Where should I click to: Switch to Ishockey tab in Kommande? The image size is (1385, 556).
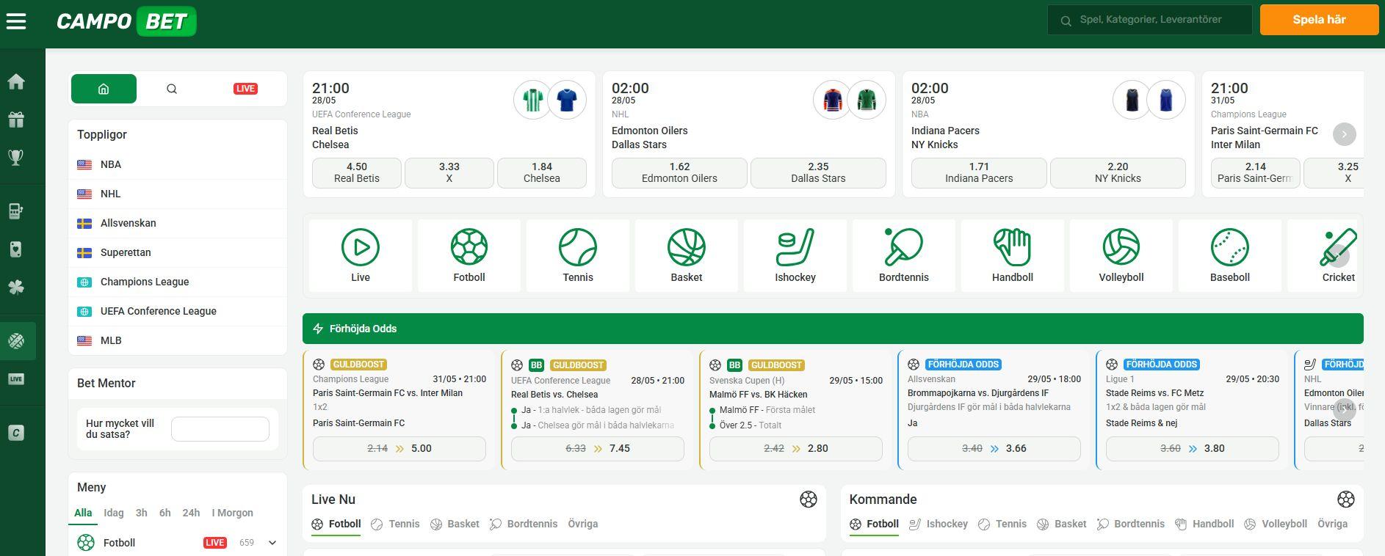click(x=939, y=524)
